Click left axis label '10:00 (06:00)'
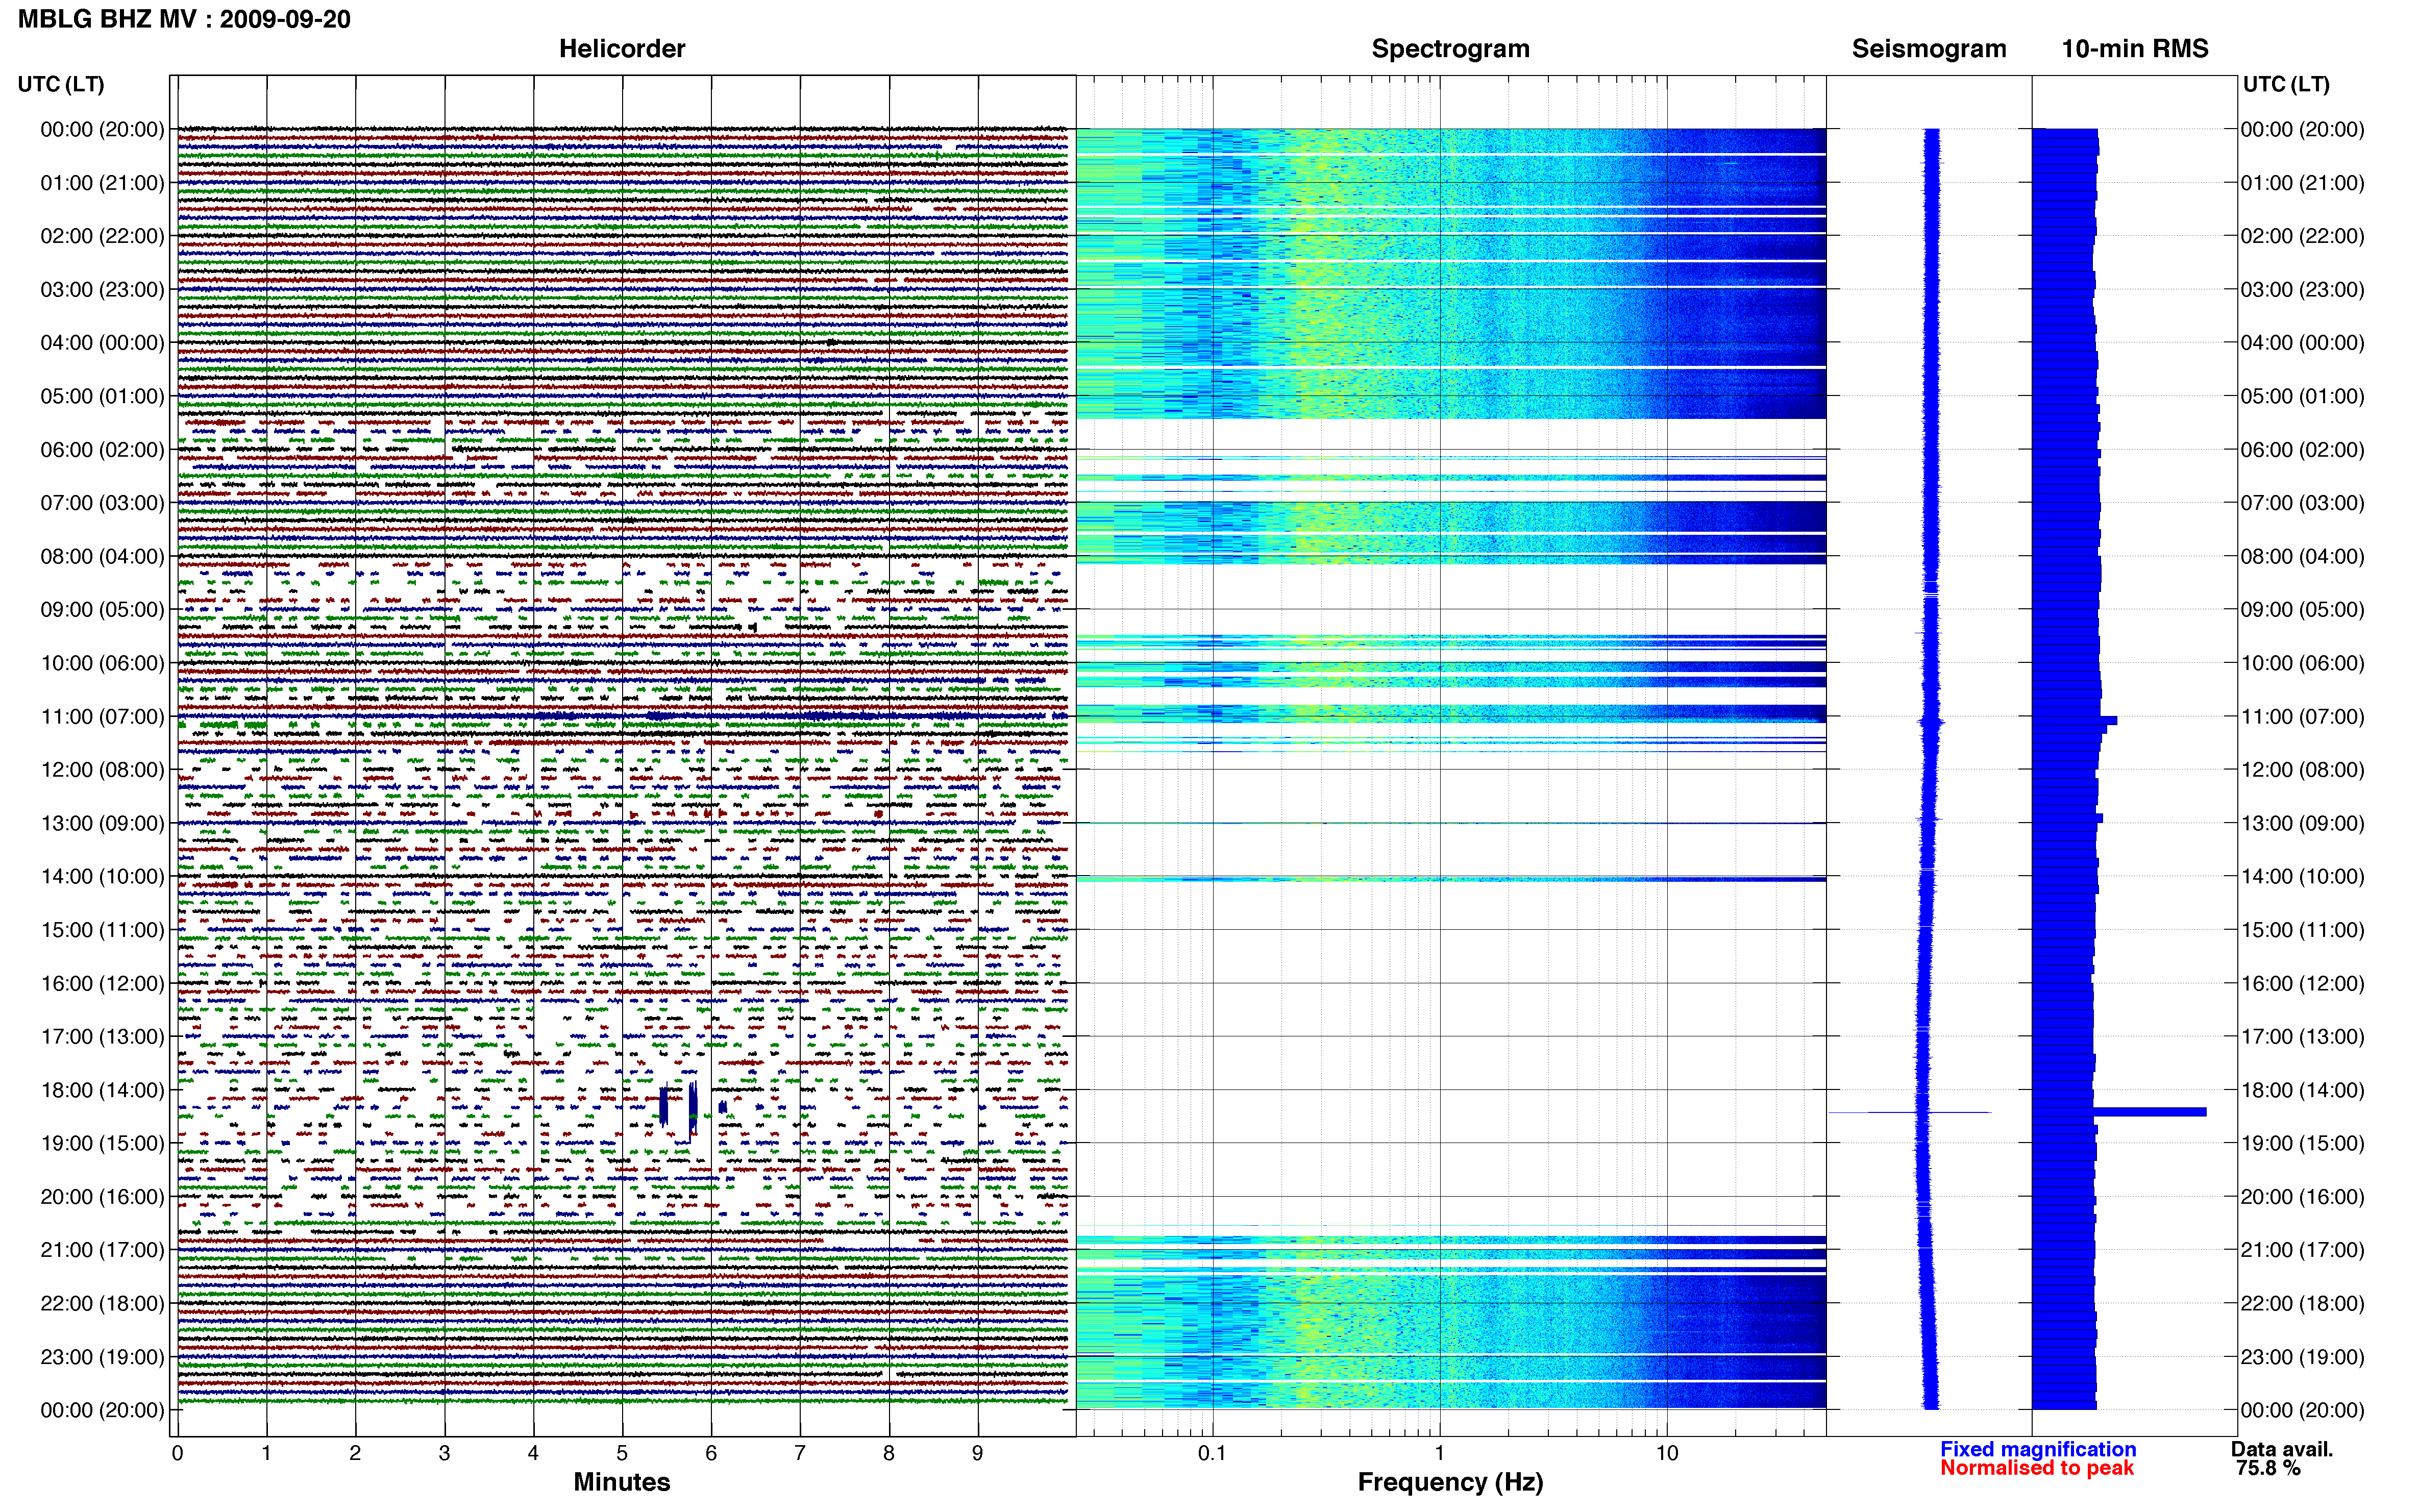The height and width of the screenshot is (1512, 2419). [x=102, y=663]
